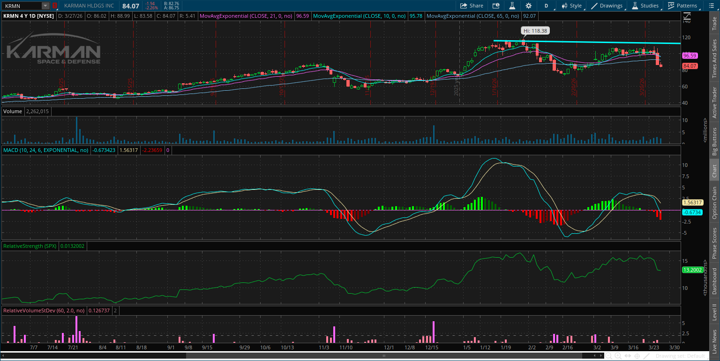Click the B: 82.76 bid quote
This screenshot has height=361, width=720.
click(171, 4)
